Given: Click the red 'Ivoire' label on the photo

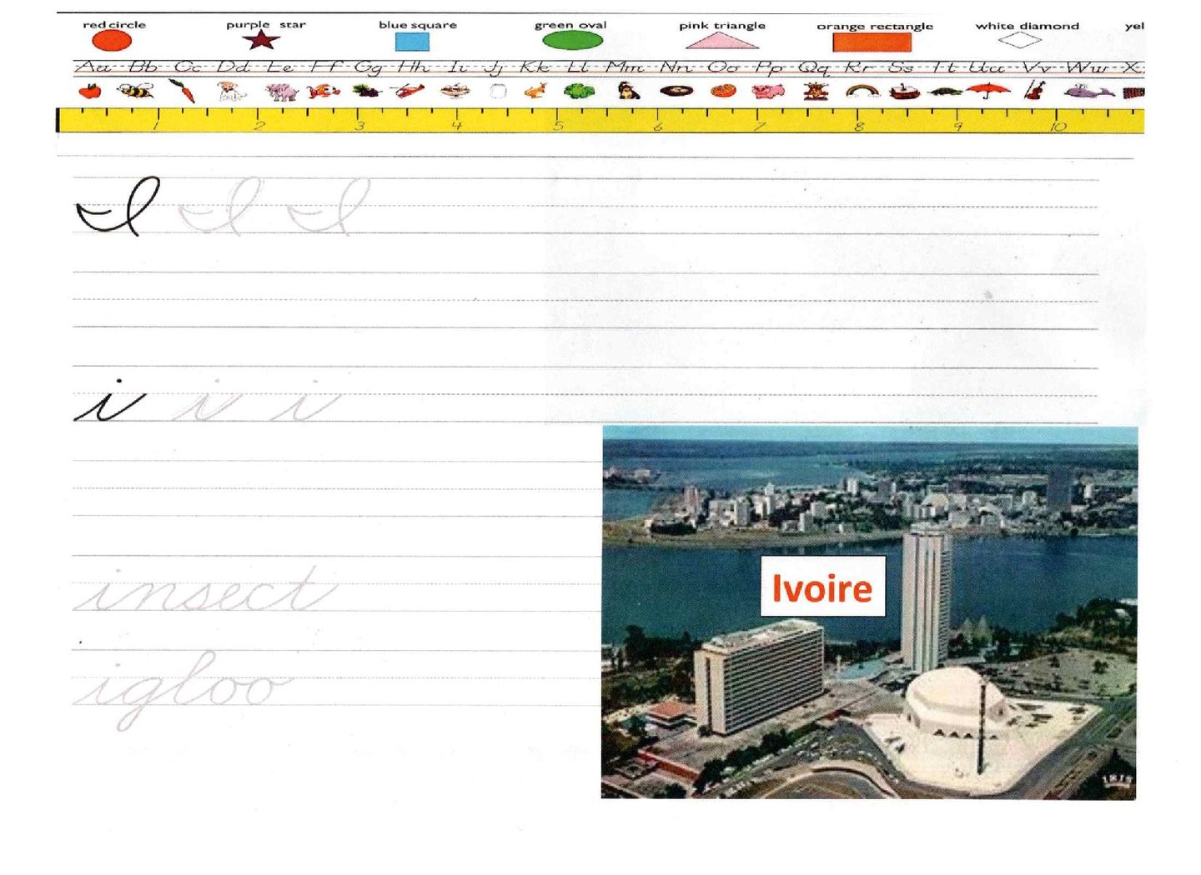Looking at the screenshot, I should pos(822,587).
